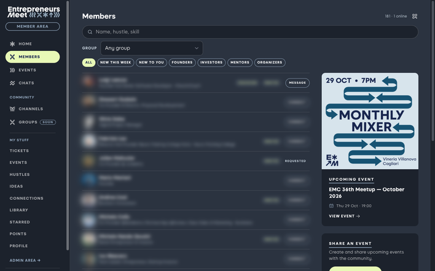
Task: Click the Groups icon in sidebar
Action: [x=12, y=122]
